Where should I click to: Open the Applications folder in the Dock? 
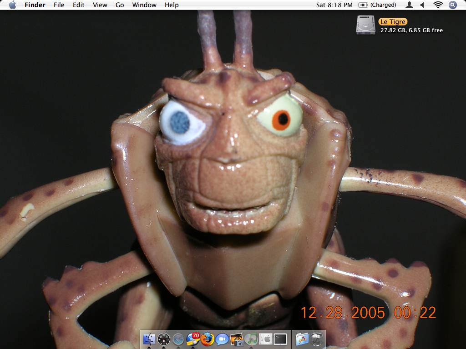coord(302,339)
